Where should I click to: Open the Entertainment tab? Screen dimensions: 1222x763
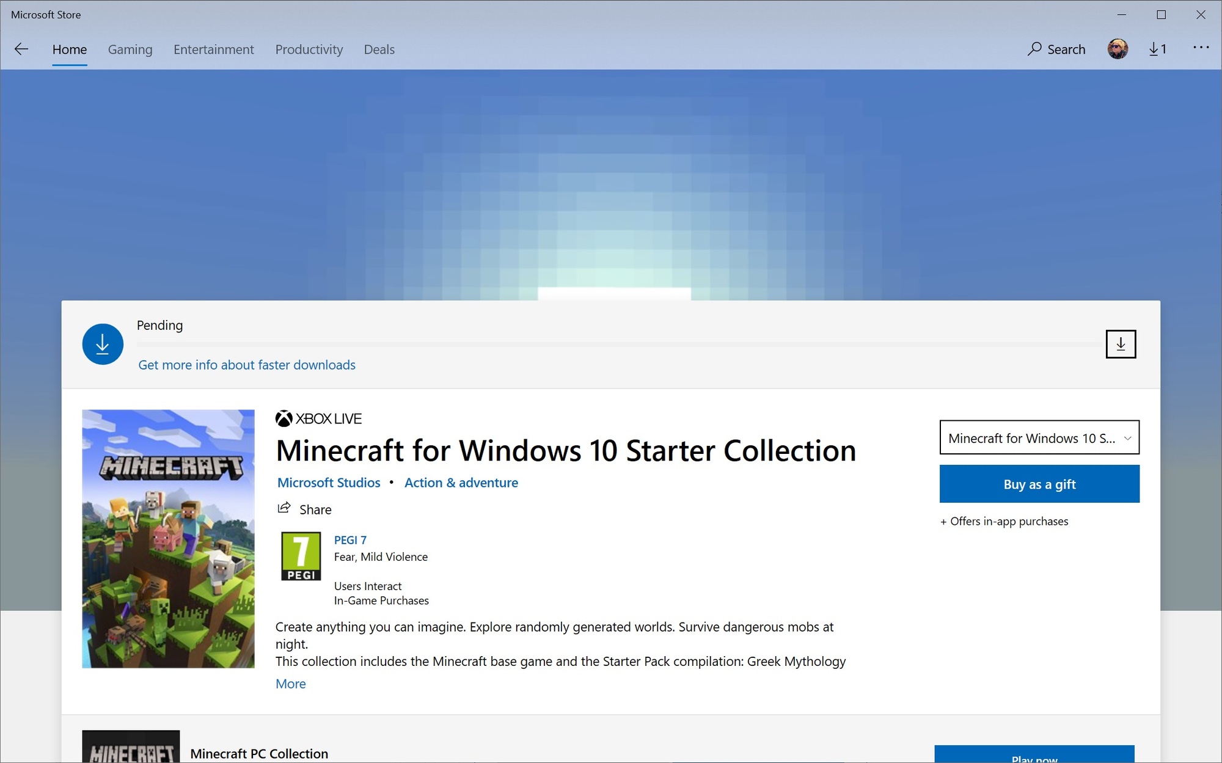[x=214, y=49]
